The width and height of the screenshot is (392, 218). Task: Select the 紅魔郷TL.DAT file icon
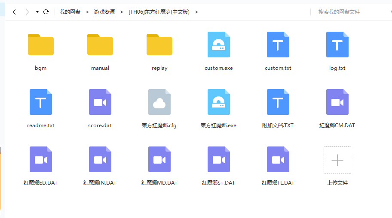point(278,159)
